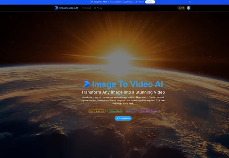This screenshot has width=229, height=158.
Task: Open the user avatar account menu
Action: 189,8
